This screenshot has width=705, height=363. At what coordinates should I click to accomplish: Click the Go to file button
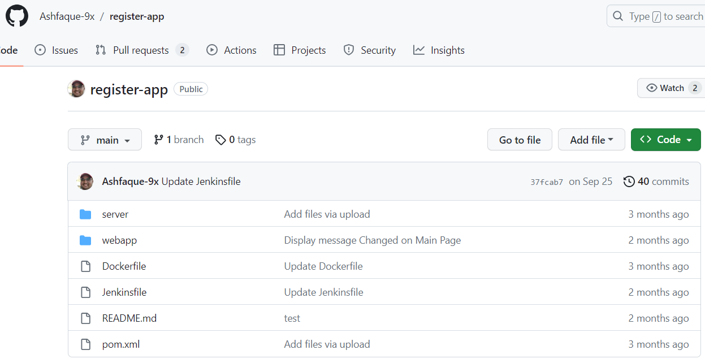click(520, 140)
